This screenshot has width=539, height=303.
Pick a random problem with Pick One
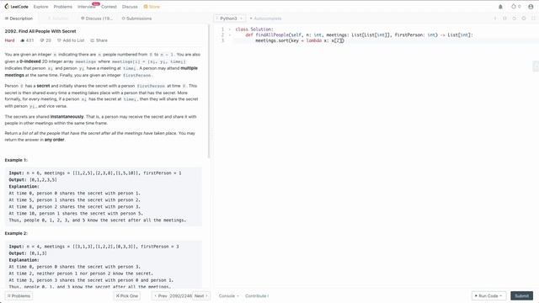pos(127,295)
